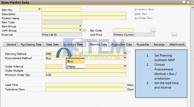Maximize the Item Master Data window
Viewport: 194px width, 107px height.
click(x=188, y=2)
